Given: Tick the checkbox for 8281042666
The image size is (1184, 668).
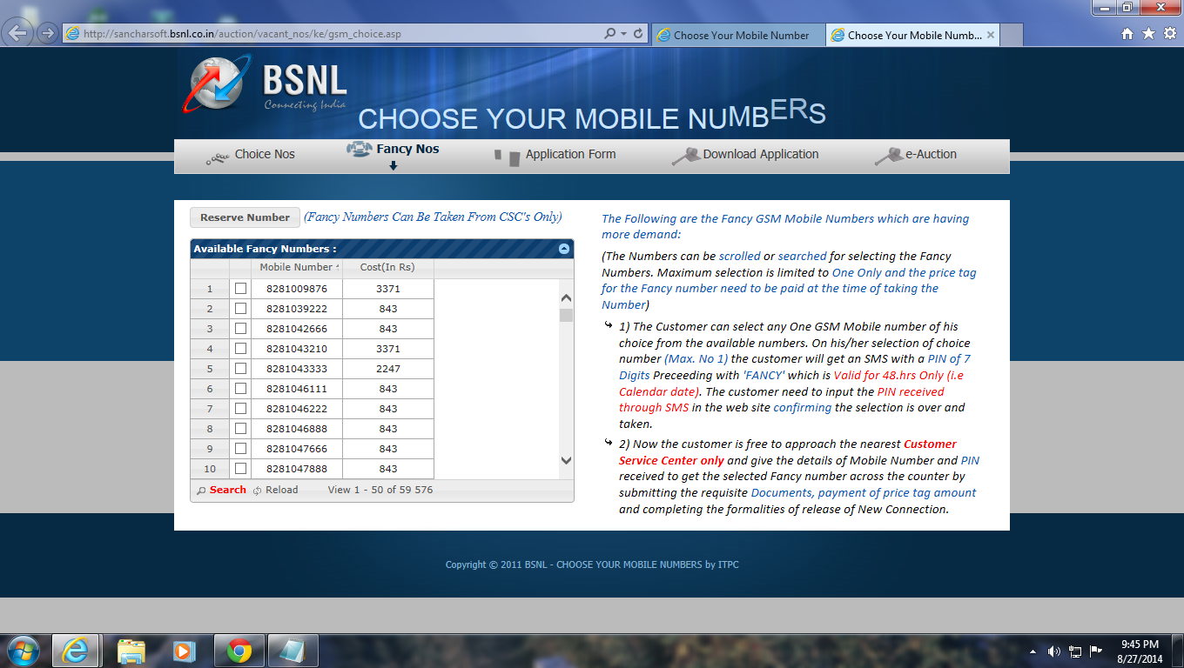Looking at the screenshot, I should click(240, 329).
